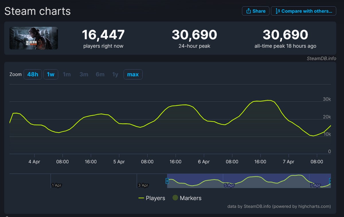344x217 pixels.
Task: Click the highlighted range in the navigator
Action: 249,181
